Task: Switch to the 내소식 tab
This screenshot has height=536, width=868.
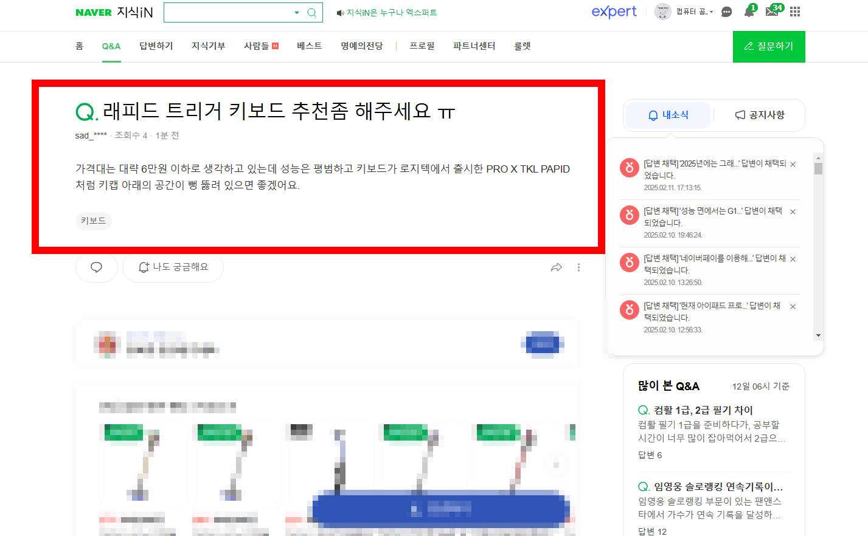Action: click(668, 115)
